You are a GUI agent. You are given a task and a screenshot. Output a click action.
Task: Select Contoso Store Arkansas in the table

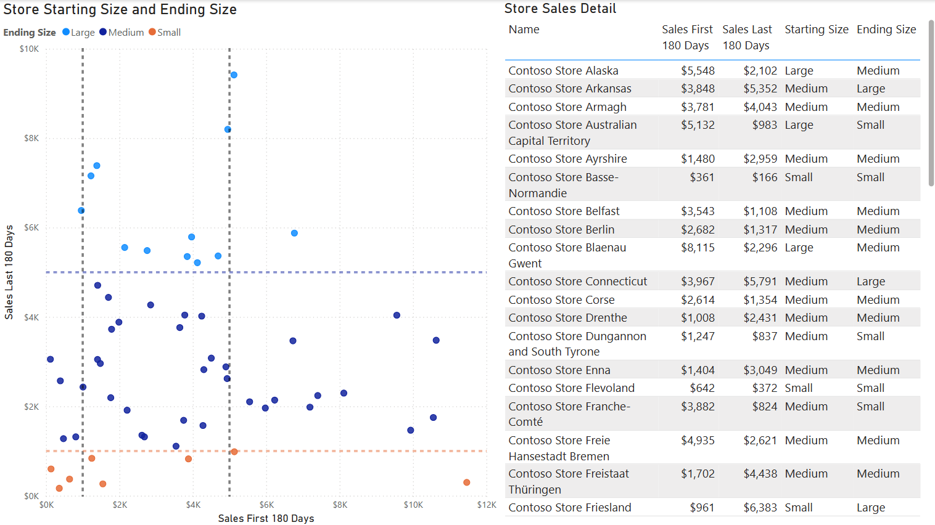point(569,89)
